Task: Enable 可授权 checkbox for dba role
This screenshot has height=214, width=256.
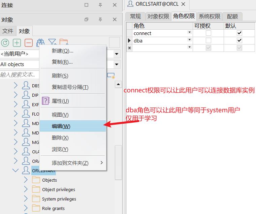Action: (x=209, y=40)
